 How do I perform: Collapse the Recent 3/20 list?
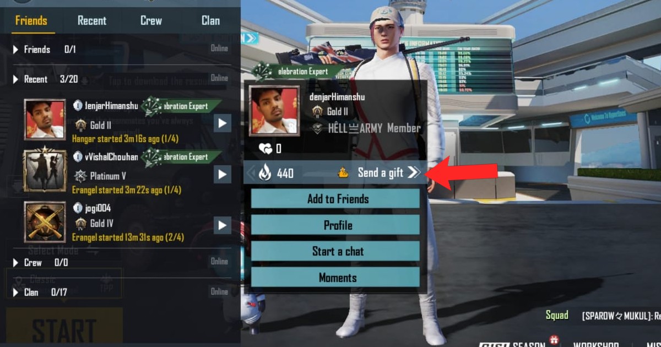16,79
